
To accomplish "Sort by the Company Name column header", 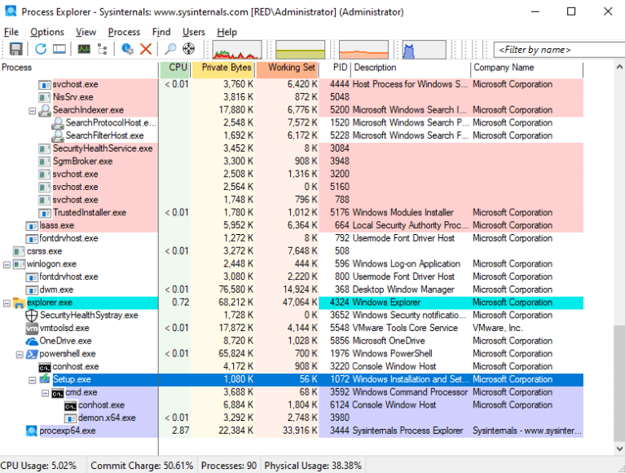I will (527, 68).
